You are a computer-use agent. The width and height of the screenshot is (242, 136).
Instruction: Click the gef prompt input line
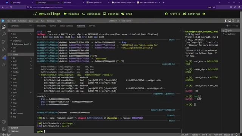click(108, 131)
